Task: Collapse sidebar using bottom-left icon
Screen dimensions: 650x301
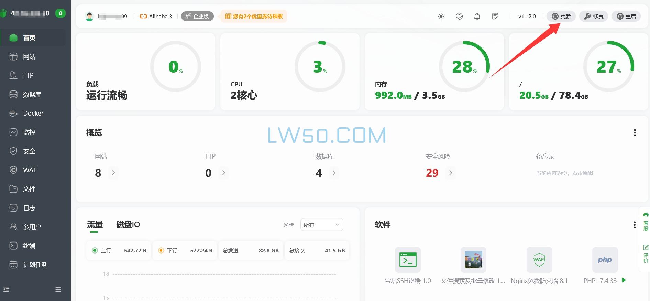Action: 7,289
